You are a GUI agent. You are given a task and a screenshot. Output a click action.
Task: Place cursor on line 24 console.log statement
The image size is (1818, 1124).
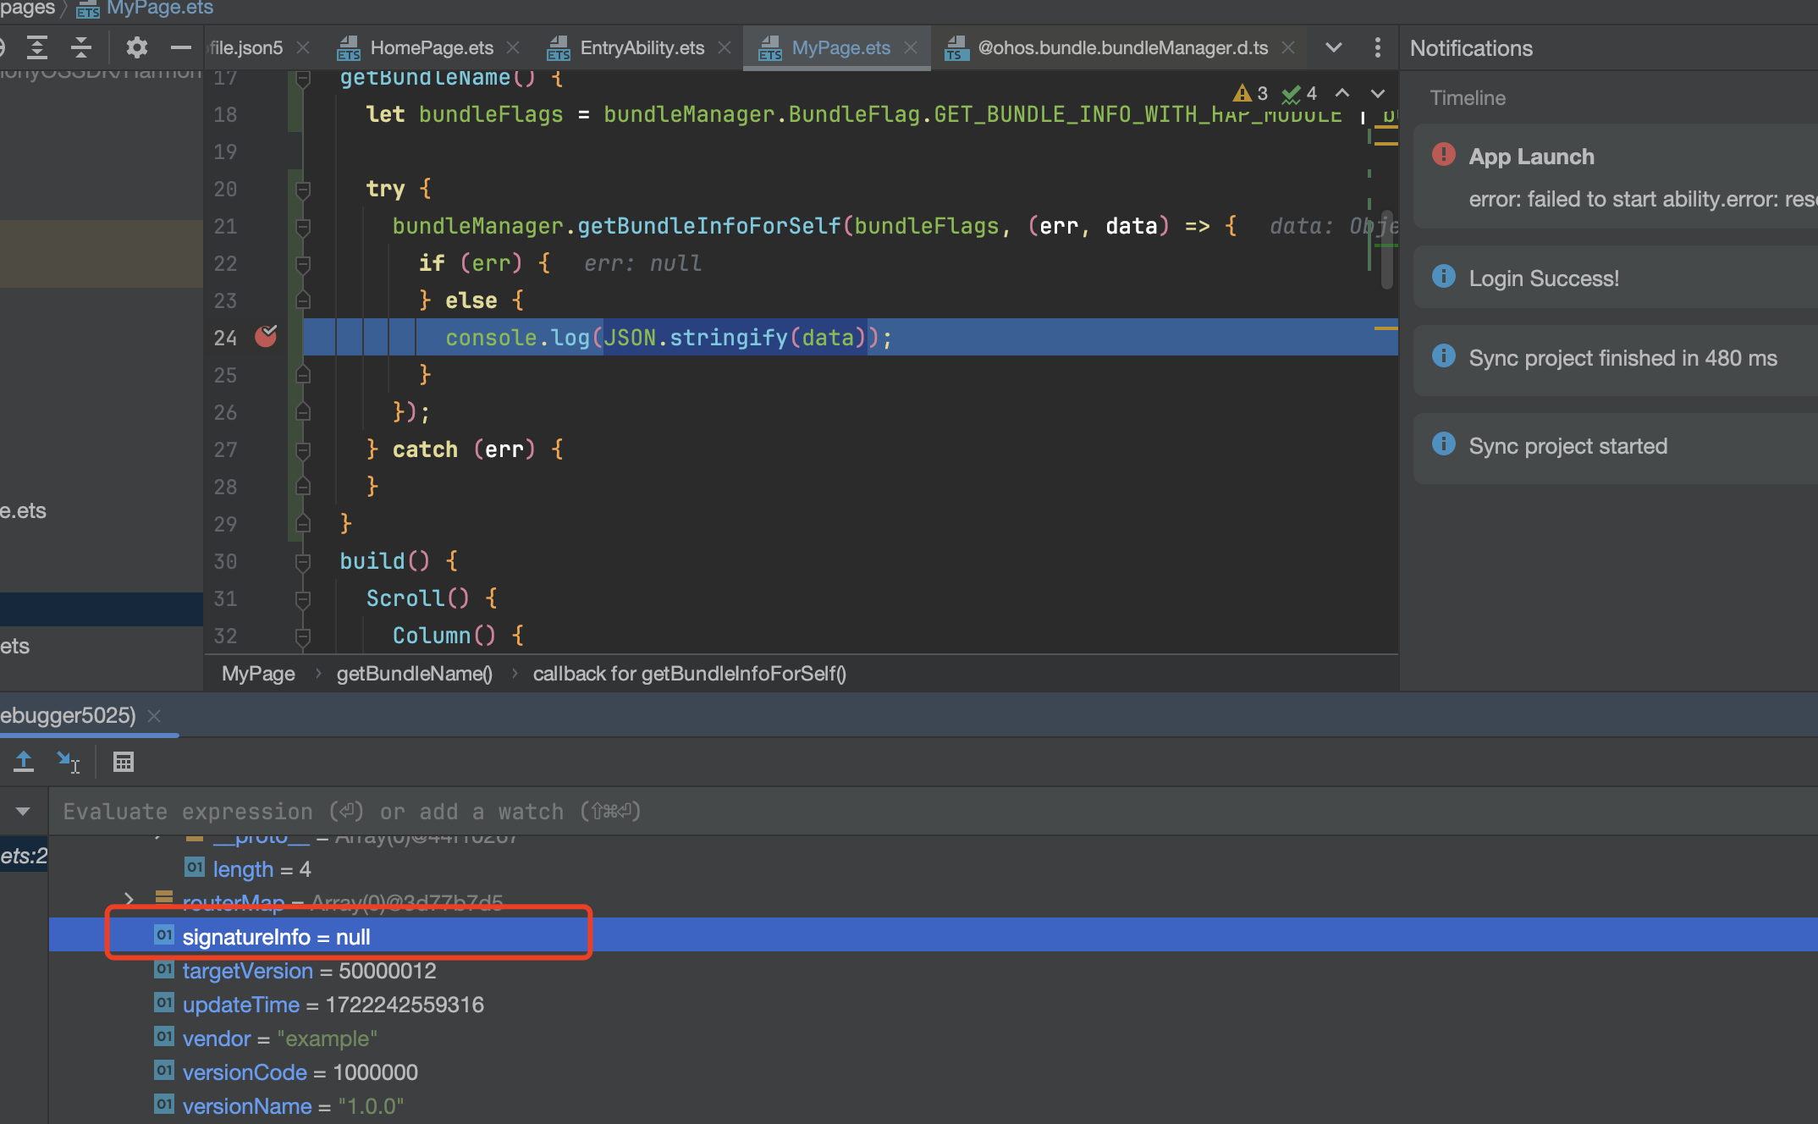[x=669, y=337]
